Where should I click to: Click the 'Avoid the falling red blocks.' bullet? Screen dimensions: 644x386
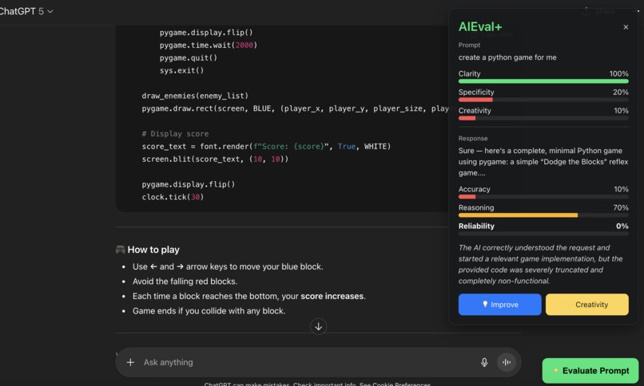(x=185, y=282)
